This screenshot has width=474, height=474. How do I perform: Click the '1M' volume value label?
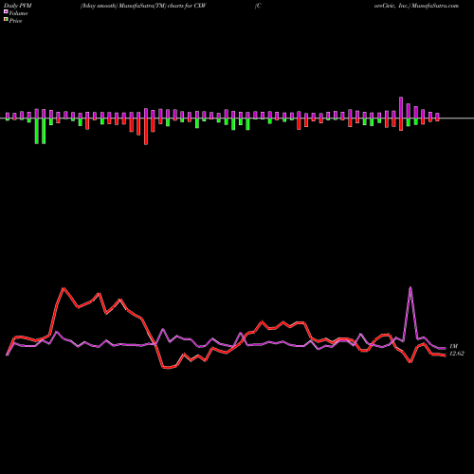pyautogui.click(x=453, y=346)
